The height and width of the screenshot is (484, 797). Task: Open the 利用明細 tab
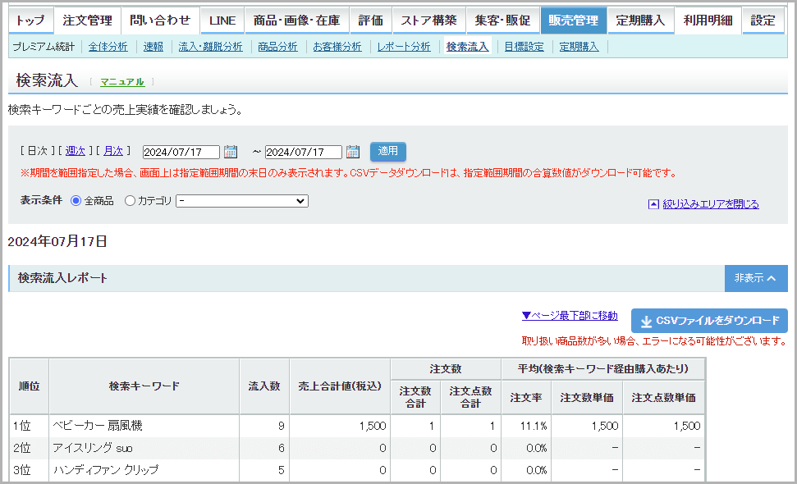click(708, 21)
